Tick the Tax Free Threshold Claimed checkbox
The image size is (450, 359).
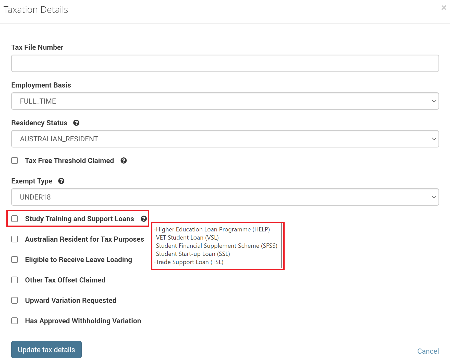[x=15, y=160]
